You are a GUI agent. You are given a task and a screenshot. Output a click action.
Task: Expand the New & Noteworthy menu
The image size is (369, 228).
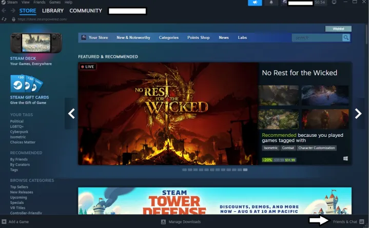133,37
